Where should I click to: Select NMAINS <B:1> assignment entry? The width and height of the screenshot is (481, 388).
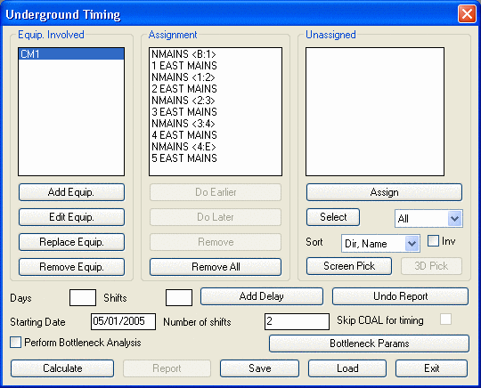click(183, 54)
